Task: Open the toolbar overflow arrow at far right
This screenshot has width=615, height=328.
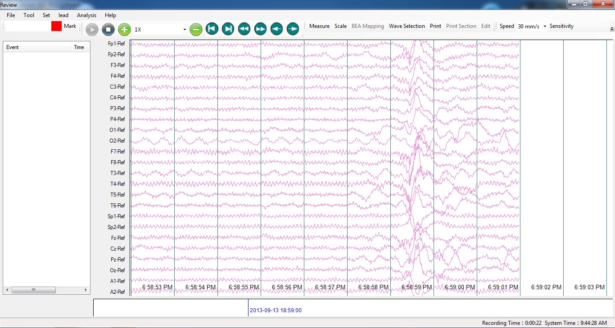Action: 612,29
